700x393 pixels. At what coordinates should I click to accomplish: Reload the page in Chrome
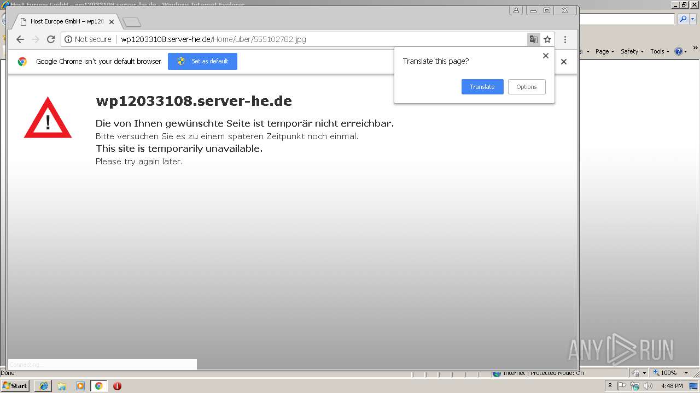click(51, 39)
